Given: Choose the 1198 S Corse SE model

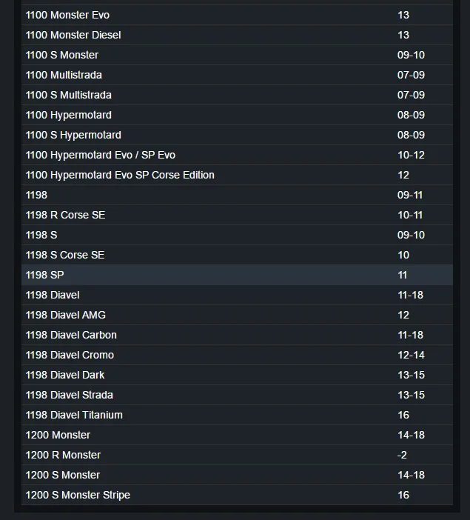Looking at the screenshot, I should [x=65, y=255].
